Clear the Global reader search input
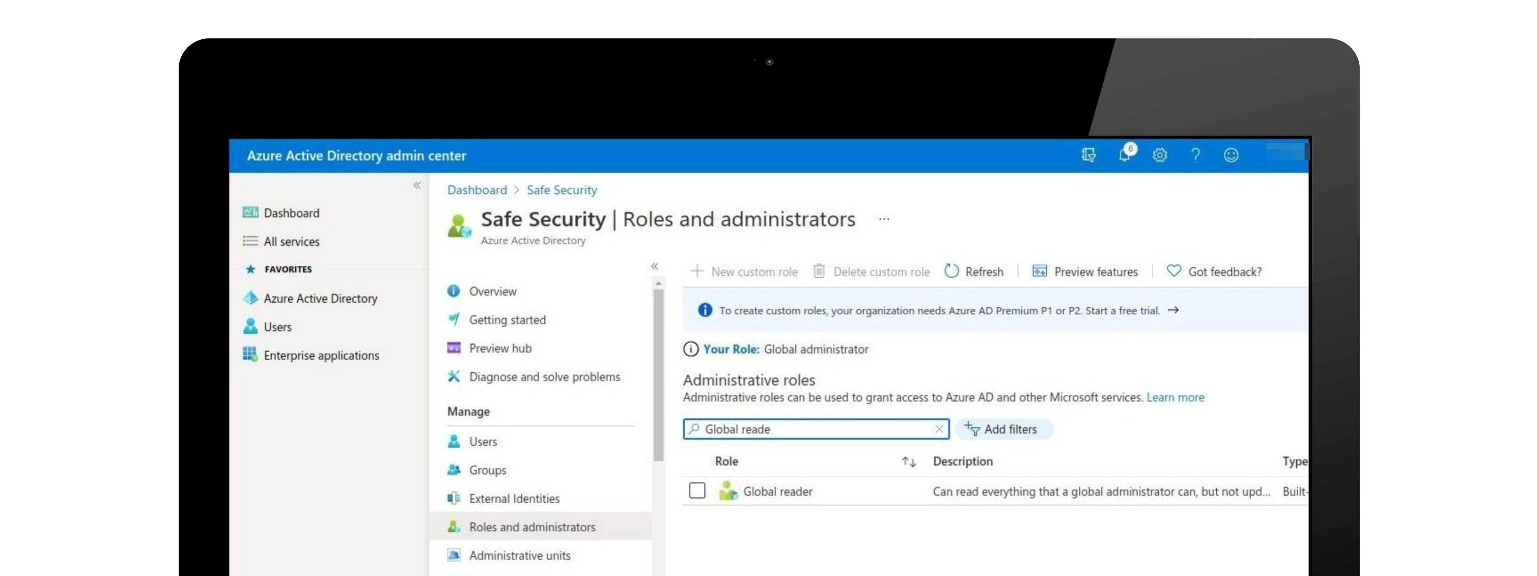1537x576 pixels. tap(938, 429)
